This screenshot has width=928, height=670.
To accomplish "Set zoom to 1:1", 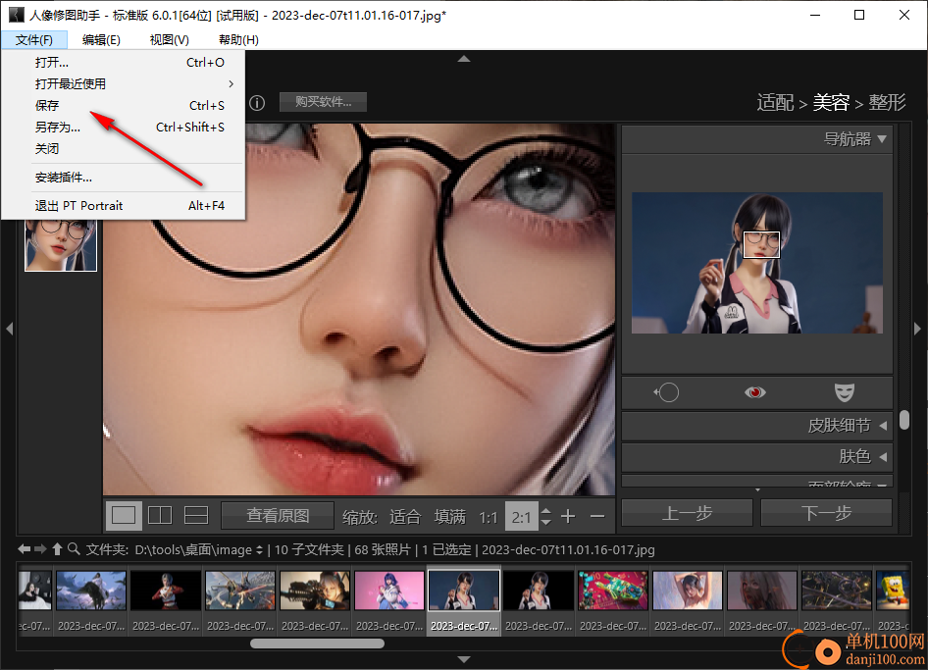I will point(489,518).
